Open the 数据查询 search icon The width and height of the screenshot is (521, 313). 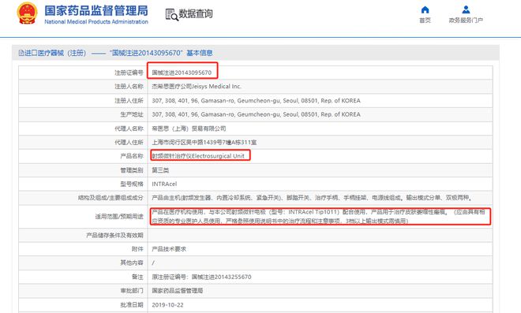tap(172, 14)
